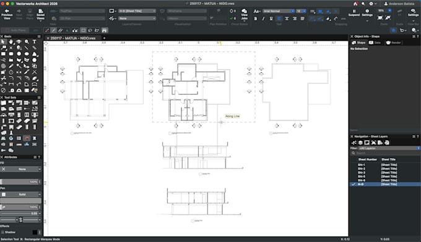Select Lasso Marquee mode
Viewport: 421px width, 242px height.
pos(90,30)
